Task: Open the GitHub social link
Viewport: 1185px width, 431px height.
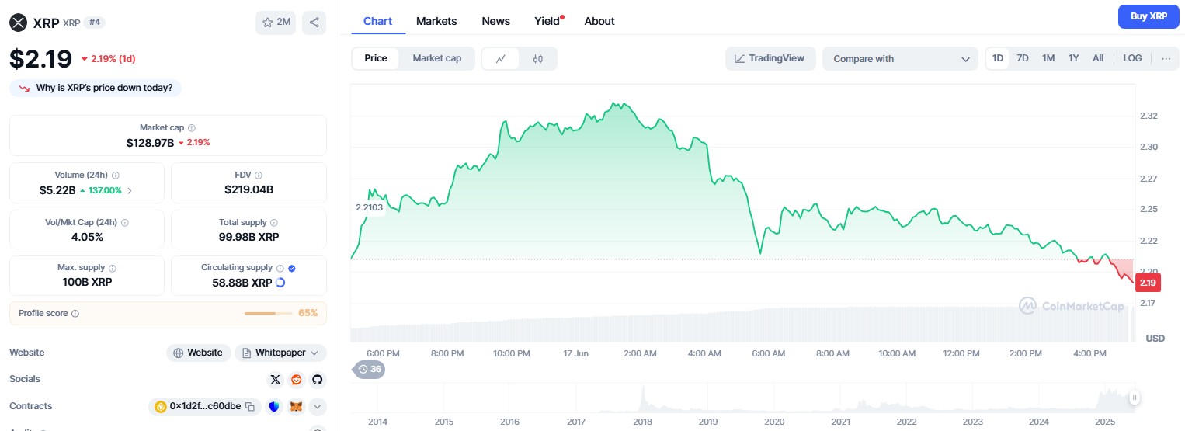Action: coord(317,380)
